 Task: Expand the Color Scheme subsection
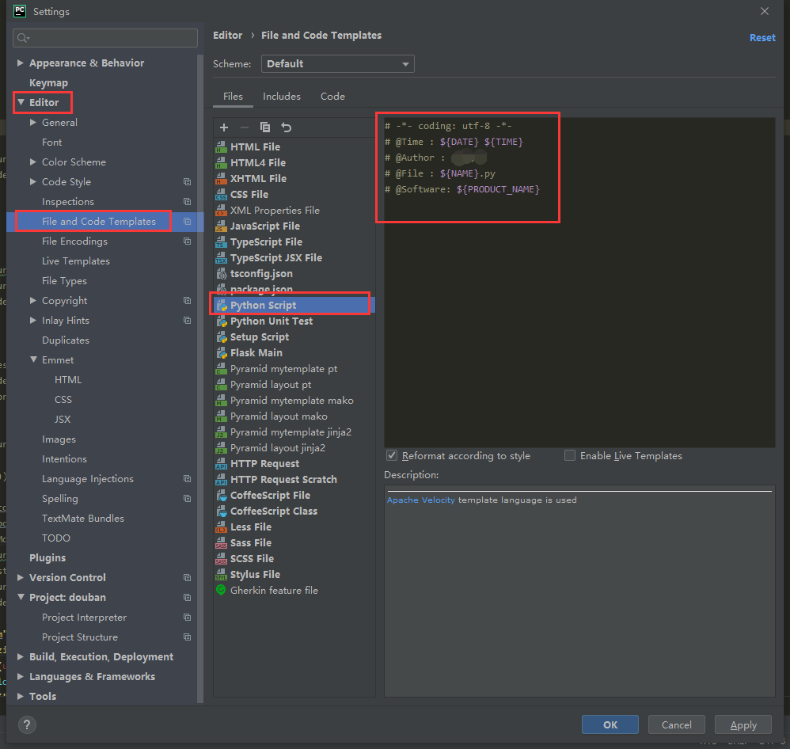tap(32, 162)
